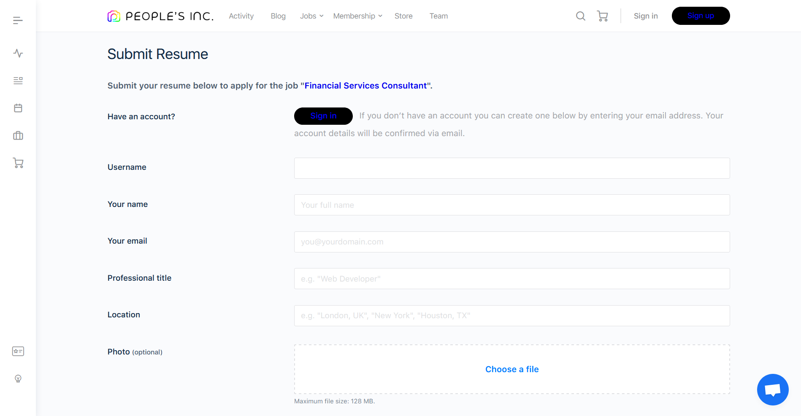Screen dimensions: 801x416
Task: Open the Store menu item
Action: pyautogui.click(x=403, y=16)
